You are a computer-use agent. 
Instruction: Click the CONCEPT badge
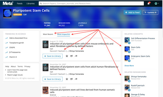pos(18,15)
